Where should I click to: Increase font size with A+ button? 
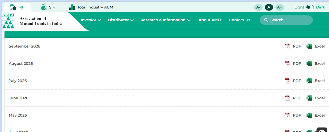pyautogui.click(x=280, y=7)
